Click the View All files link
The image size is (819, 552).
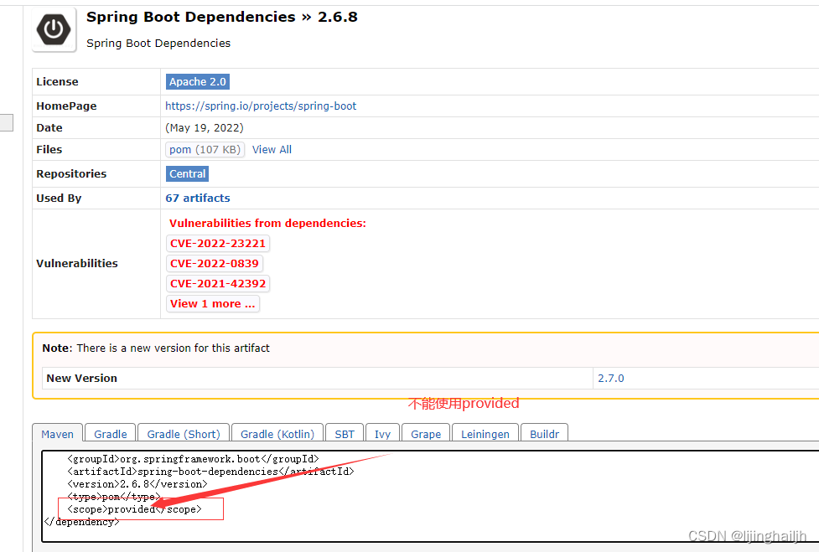pyautogui.click(x=272, y=150)
